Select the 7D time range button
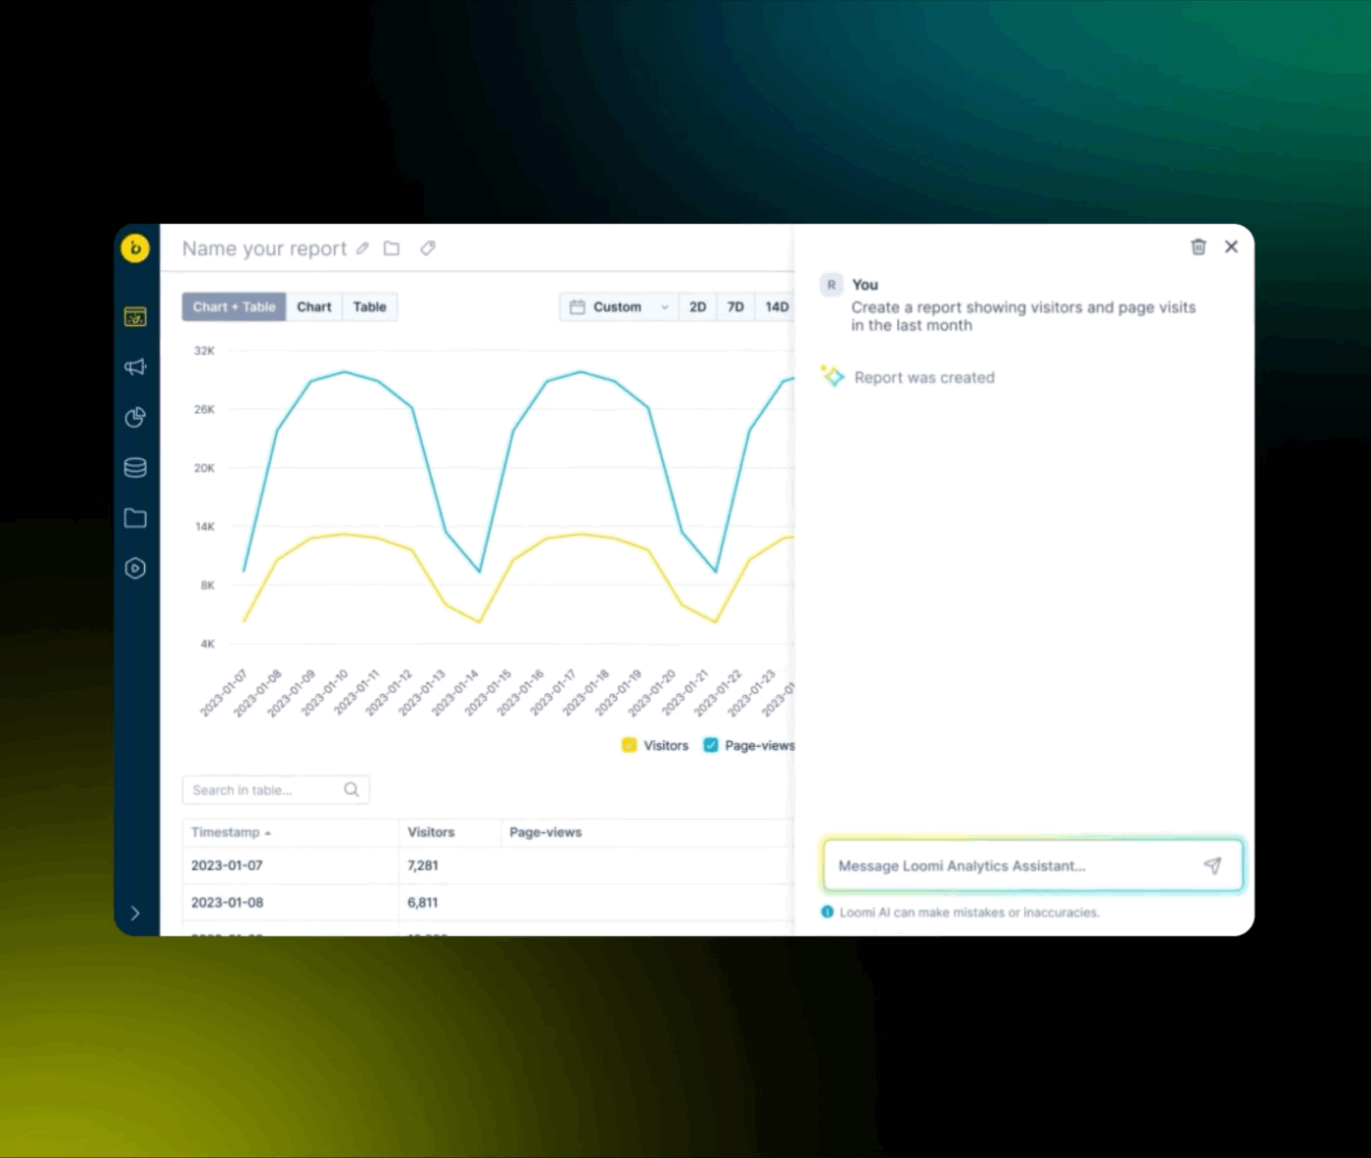The width and height of the screenshot is (1371, 1158). pyautogui.click(x=735, y=307)
